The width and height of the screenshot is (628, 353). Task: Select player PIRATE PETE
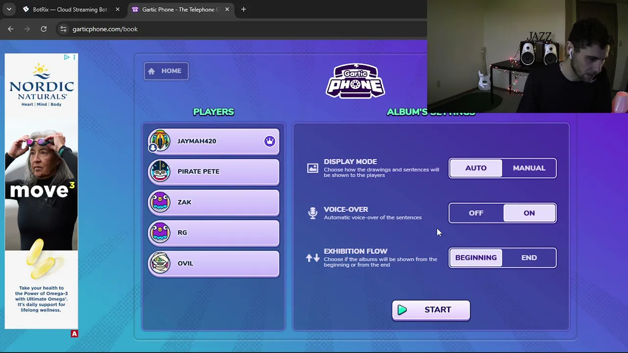(214, 172)
